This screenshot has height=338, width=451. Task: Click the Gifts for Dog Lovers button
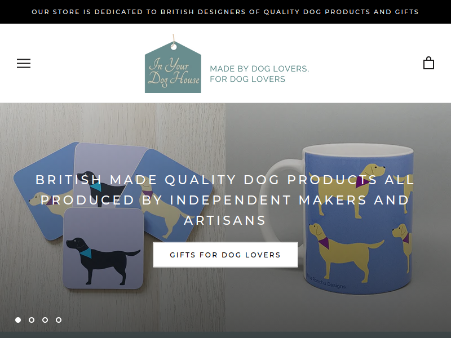pos(225,255)
